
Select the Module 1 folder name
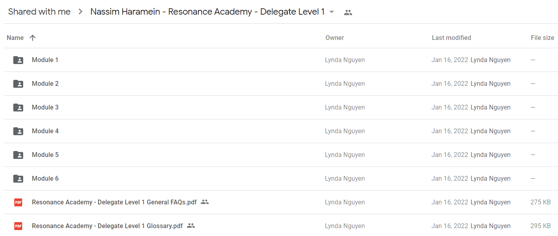pos(45,60)
